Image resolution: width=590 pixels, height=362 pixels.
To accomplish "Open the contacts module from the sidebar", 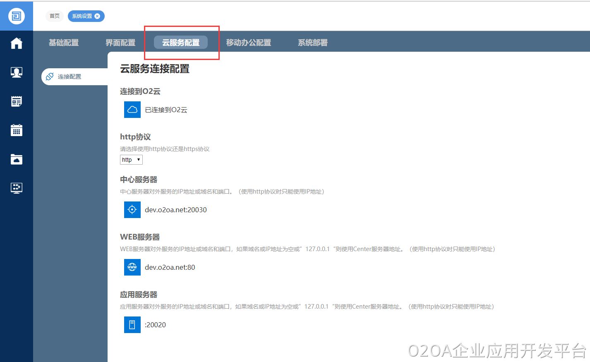I will click(16, 72).
